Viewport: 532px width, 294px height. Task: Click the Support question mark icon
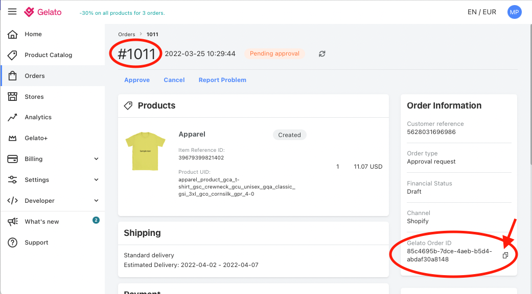[x=13, y=243]
